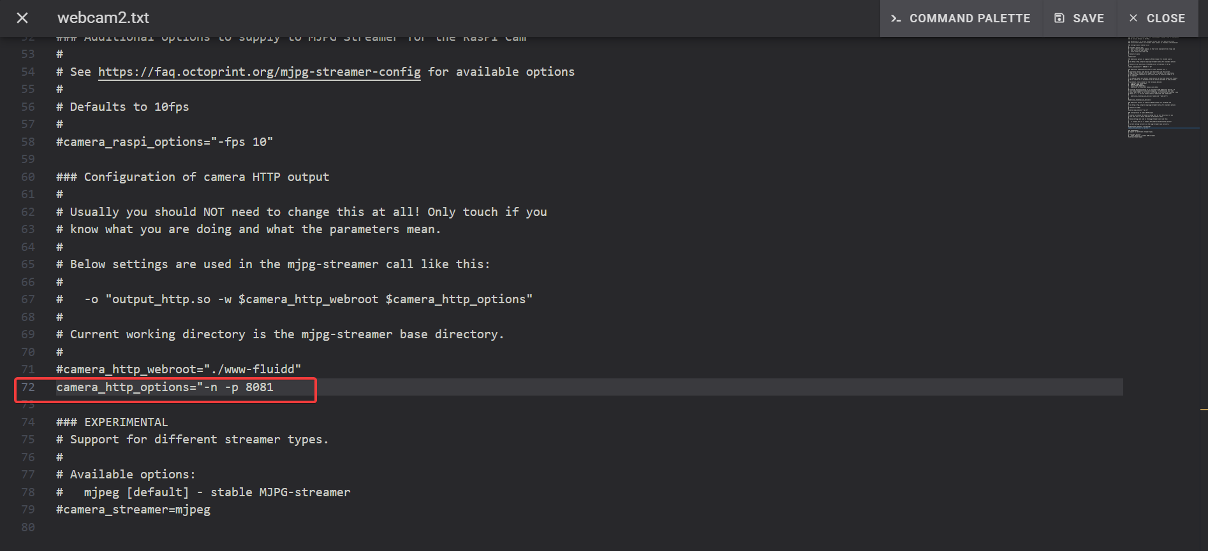Click on the camera_raspi_options line
1208x551 pixels.
tap(165, 142)
